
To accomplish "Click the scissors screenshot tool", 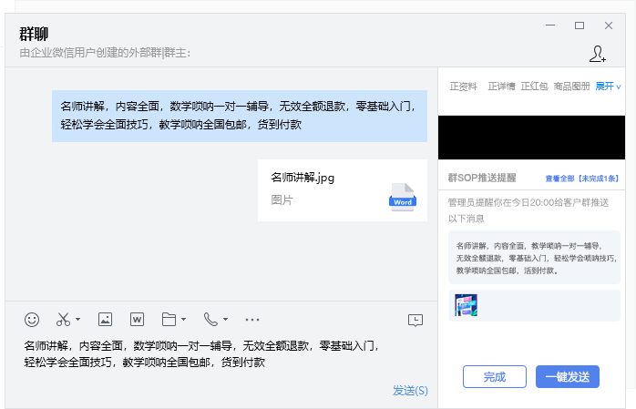I will coord(63,320).
